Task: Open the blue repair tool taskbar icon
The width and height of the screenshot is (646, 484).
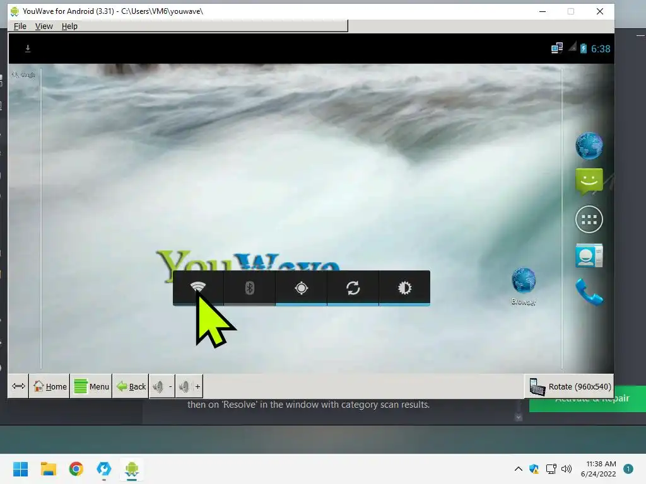Action: [x=104, y=469]
